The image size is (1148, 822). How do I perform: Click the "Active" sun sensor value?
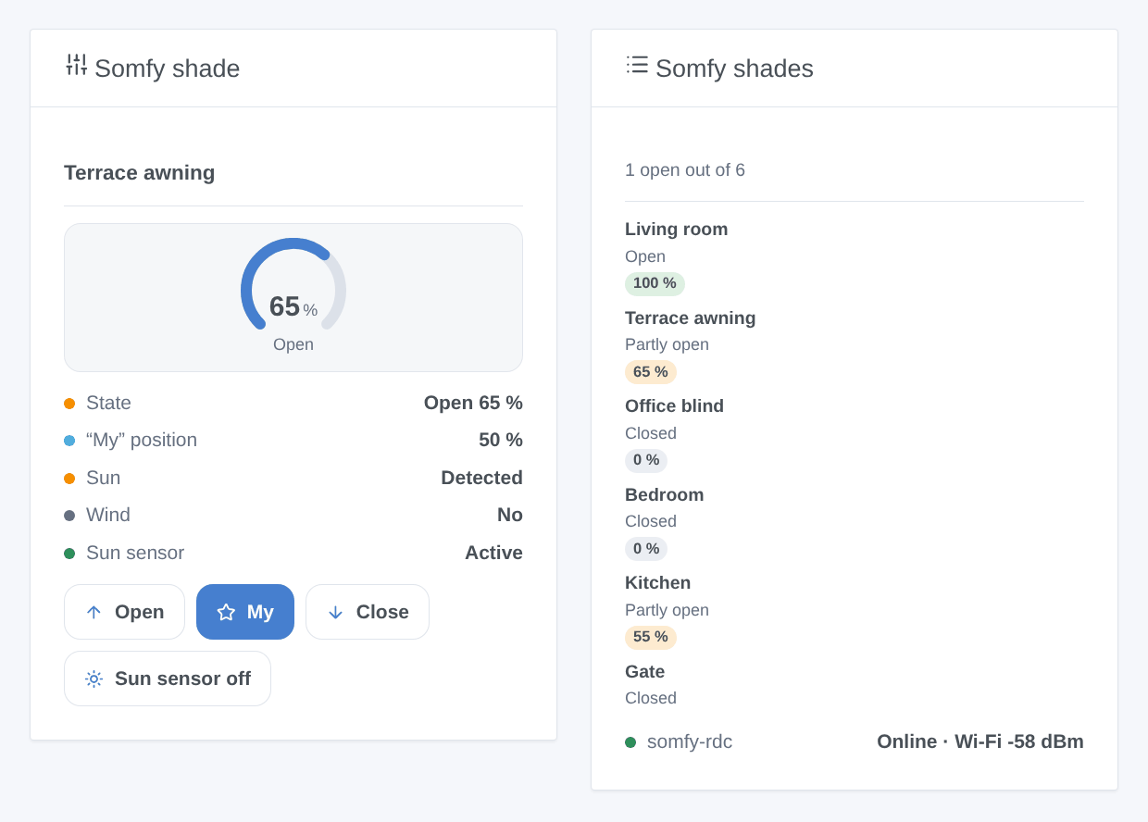[493, 553]
